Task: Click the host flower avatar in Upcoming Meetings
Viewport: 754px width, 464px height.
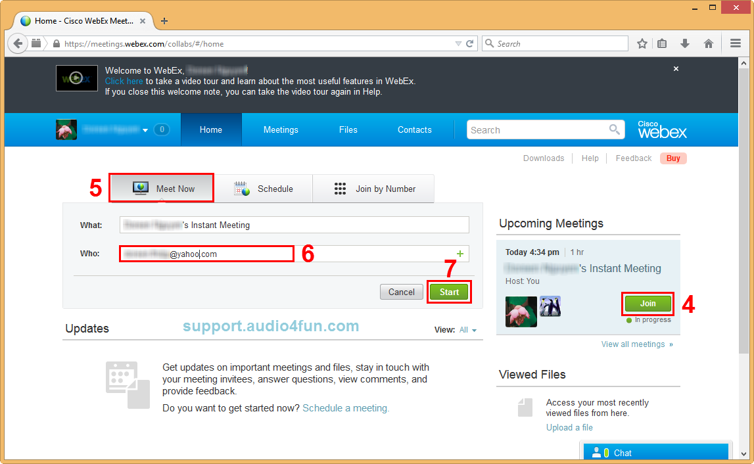Action: point(521,312)
